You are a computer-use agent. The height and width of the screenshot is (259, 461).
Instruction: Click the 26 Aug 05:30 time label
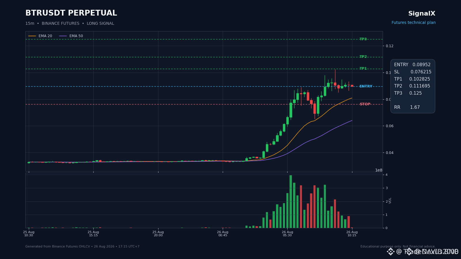coord(287,234)
